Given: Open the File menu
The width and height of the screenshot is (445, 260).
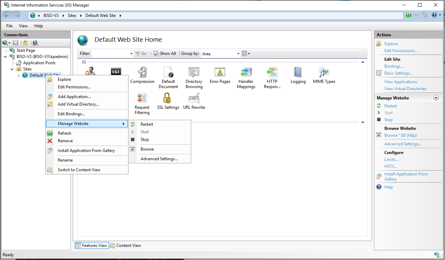Looking at the screenshot, I should tap(9, 26).
